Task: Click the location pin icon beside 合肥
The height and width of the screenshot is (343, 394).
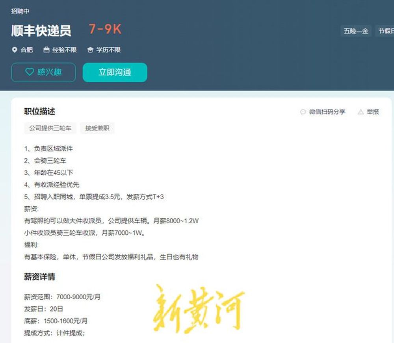Action: (x=15, y=50)
